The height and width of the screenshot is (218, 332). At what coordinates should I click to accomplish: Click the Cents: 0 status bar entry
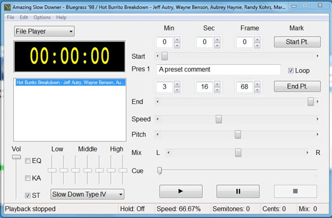point(274,209)
